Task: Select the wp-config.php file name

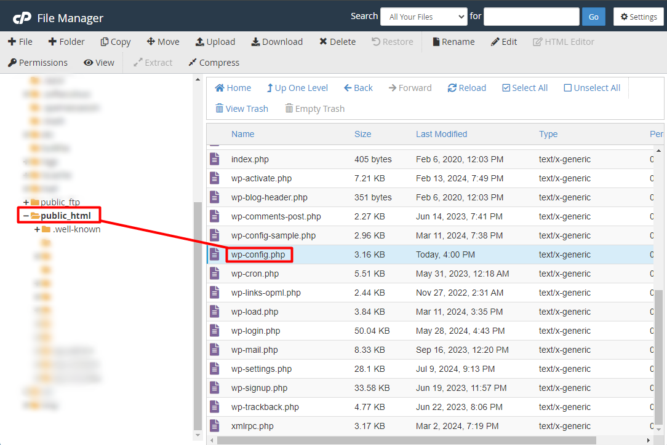Action: (x=258, y=254)
